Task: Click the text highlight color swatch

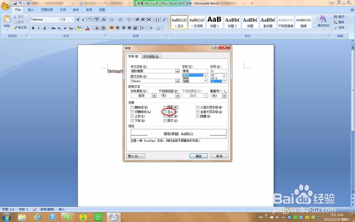Action: (79, 28)
